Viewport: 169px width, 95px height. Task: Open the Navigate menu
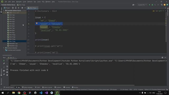point(19,2)
